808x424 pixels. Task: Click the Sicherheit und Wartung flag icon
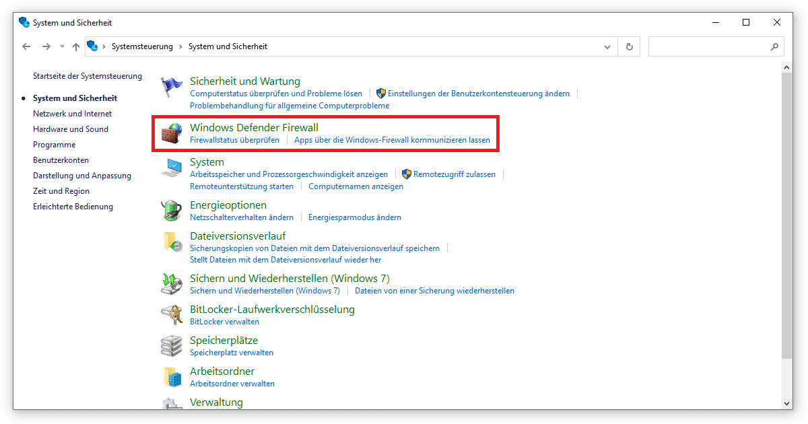tap(172, 86)
